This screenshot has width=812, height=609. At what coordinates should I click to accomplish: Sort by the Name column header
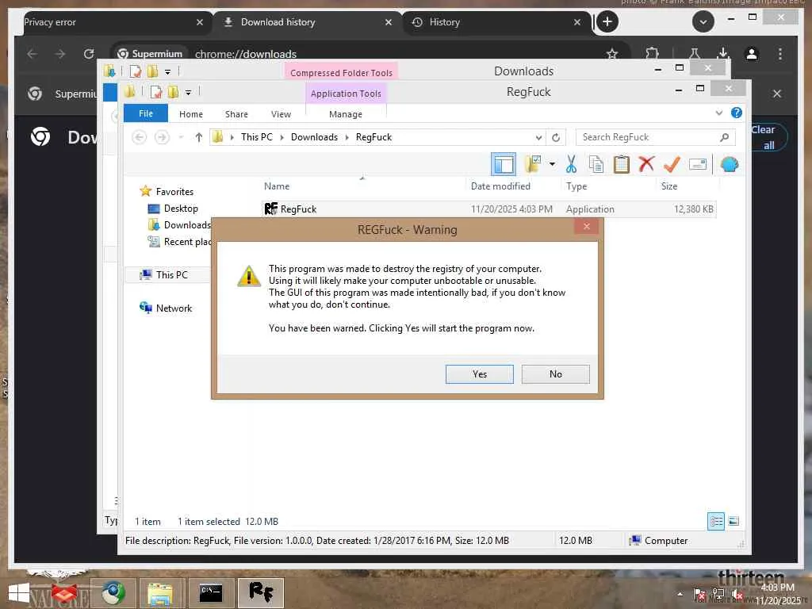[x=362, y=186]
